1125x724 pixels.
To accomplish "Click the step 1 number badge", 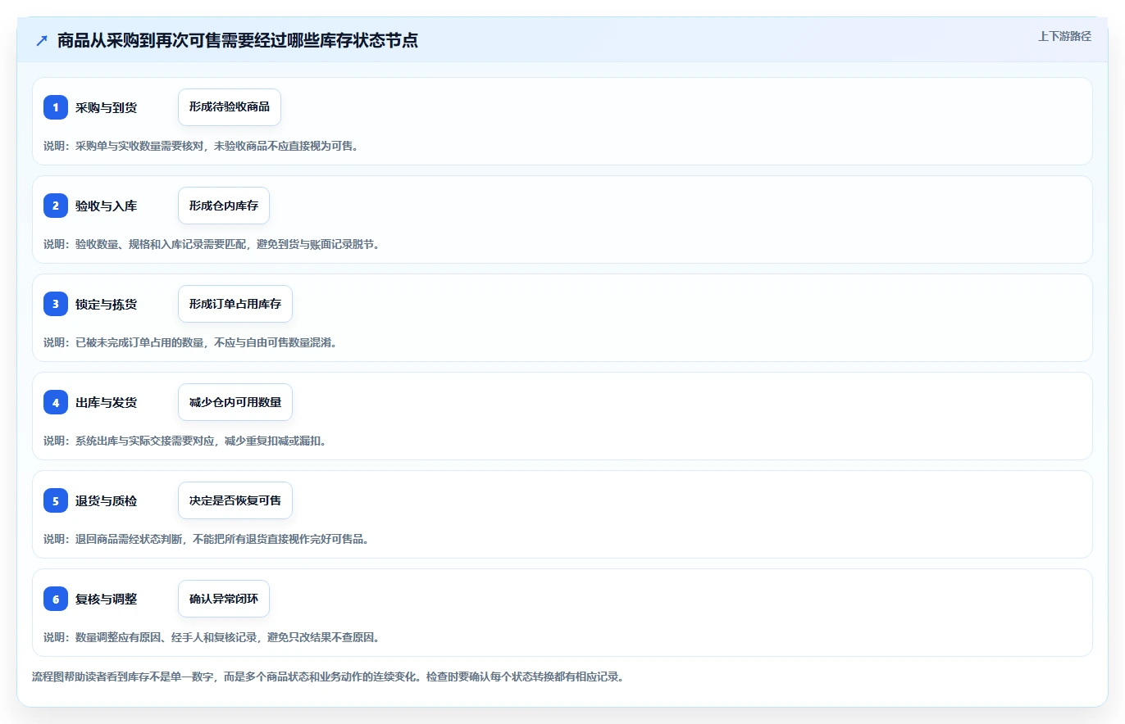I will (x=56, y=107).
